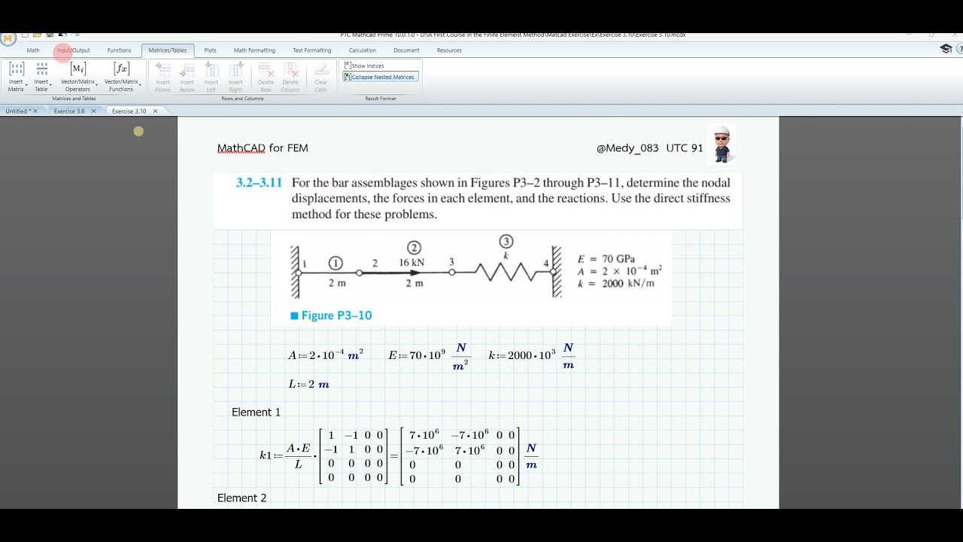The image size is (963, 542).
Task: Close the Exercise 3.6 worksheet tab
Action: [93, 111]
